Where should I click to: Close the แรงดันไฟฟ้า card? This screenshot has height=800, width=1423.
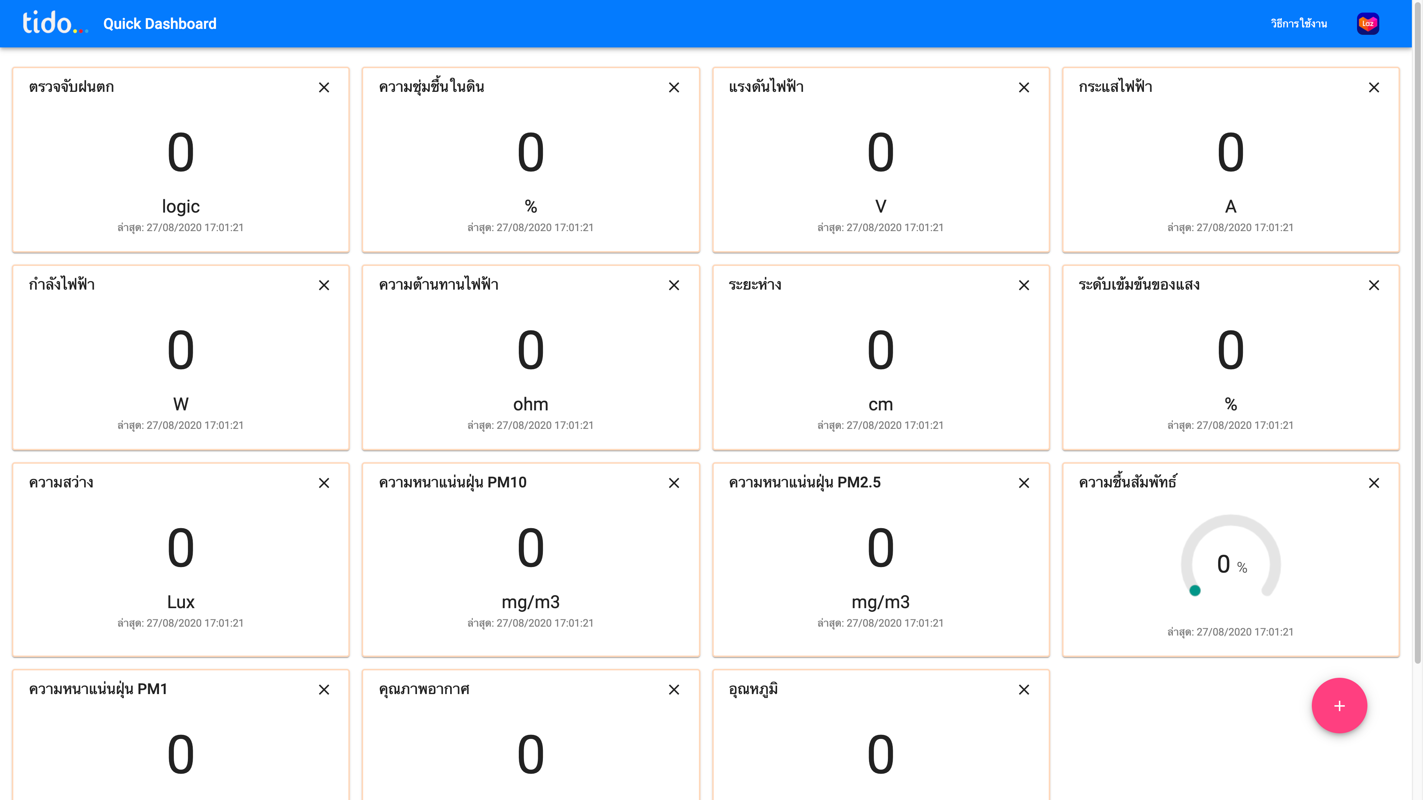[x=1024, y=87]
